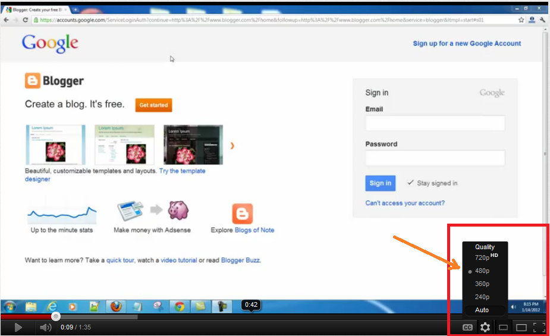Toggle the Stay signed in checkbox
Image resolution: width=550 pixels, height=336 pixels.
(x=410, y=183)
